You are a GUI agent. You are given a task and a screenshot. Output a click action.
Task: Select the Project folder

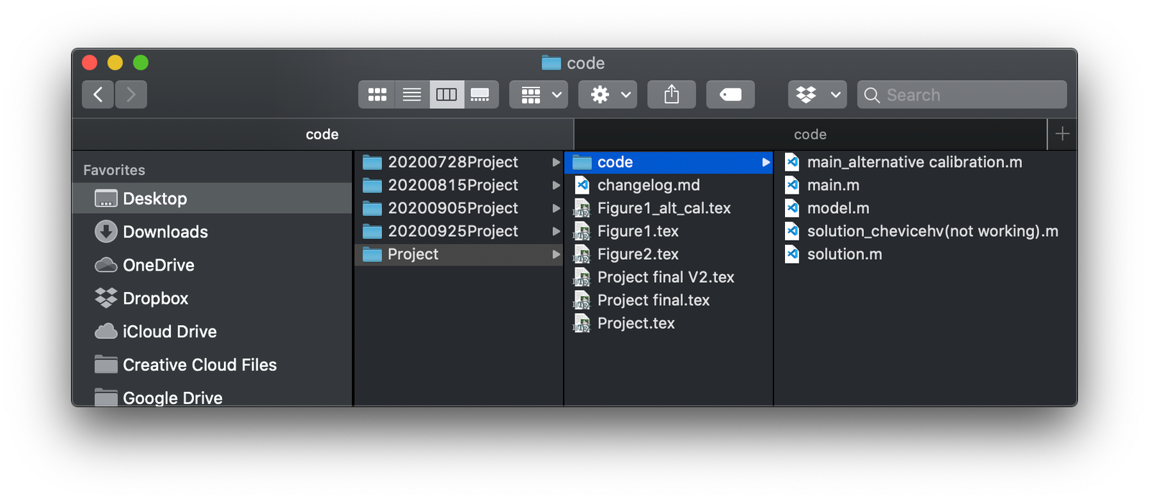click(x=460, y=254)
